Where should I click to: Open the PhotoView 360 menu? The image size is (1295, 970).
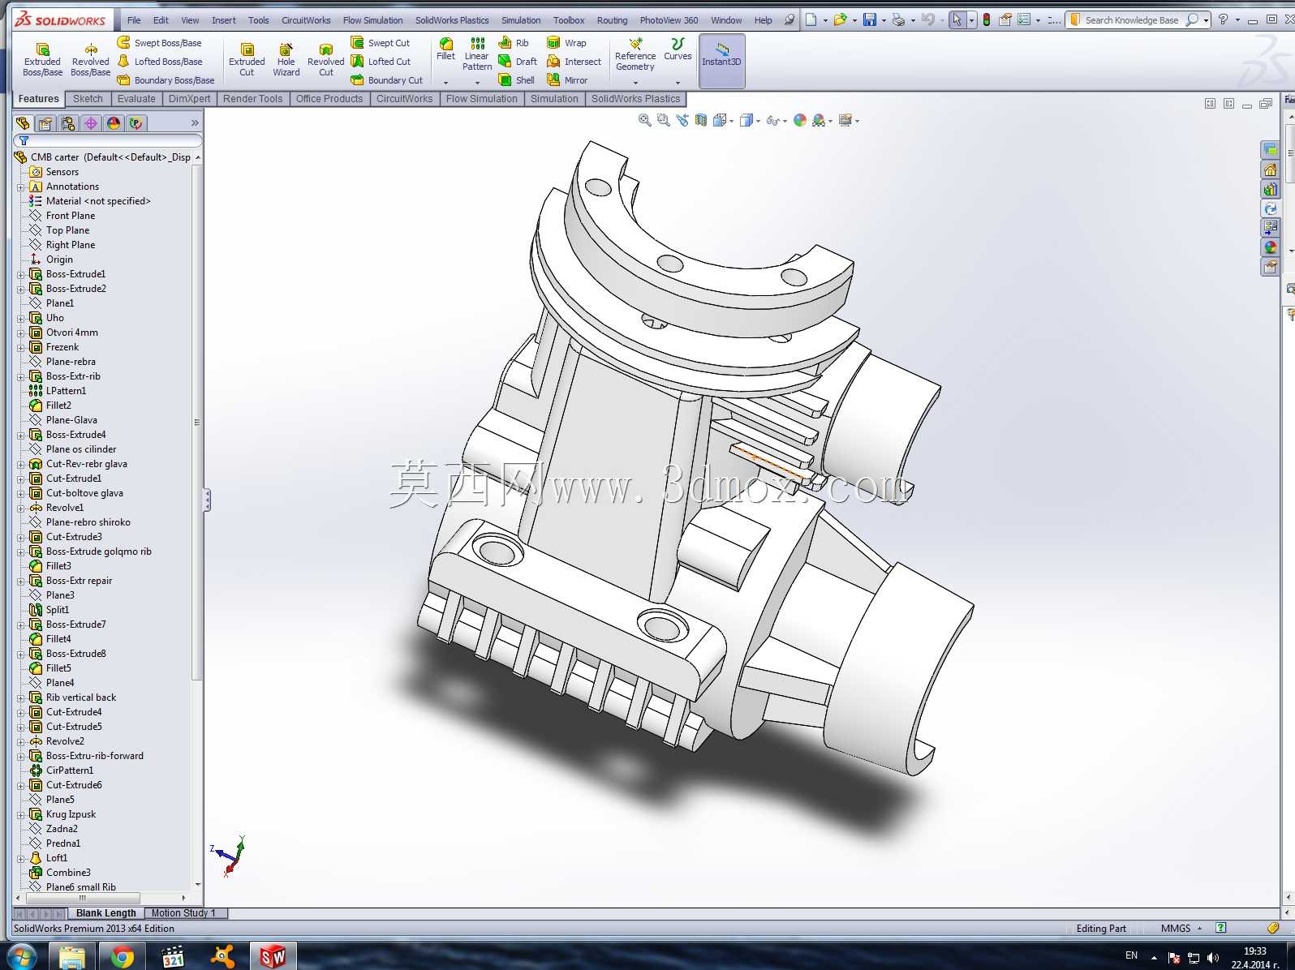pos(669,20)
